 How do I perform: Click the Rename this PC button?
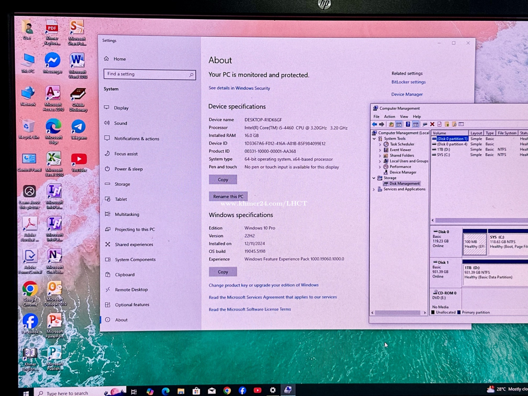tap(228, 196)
